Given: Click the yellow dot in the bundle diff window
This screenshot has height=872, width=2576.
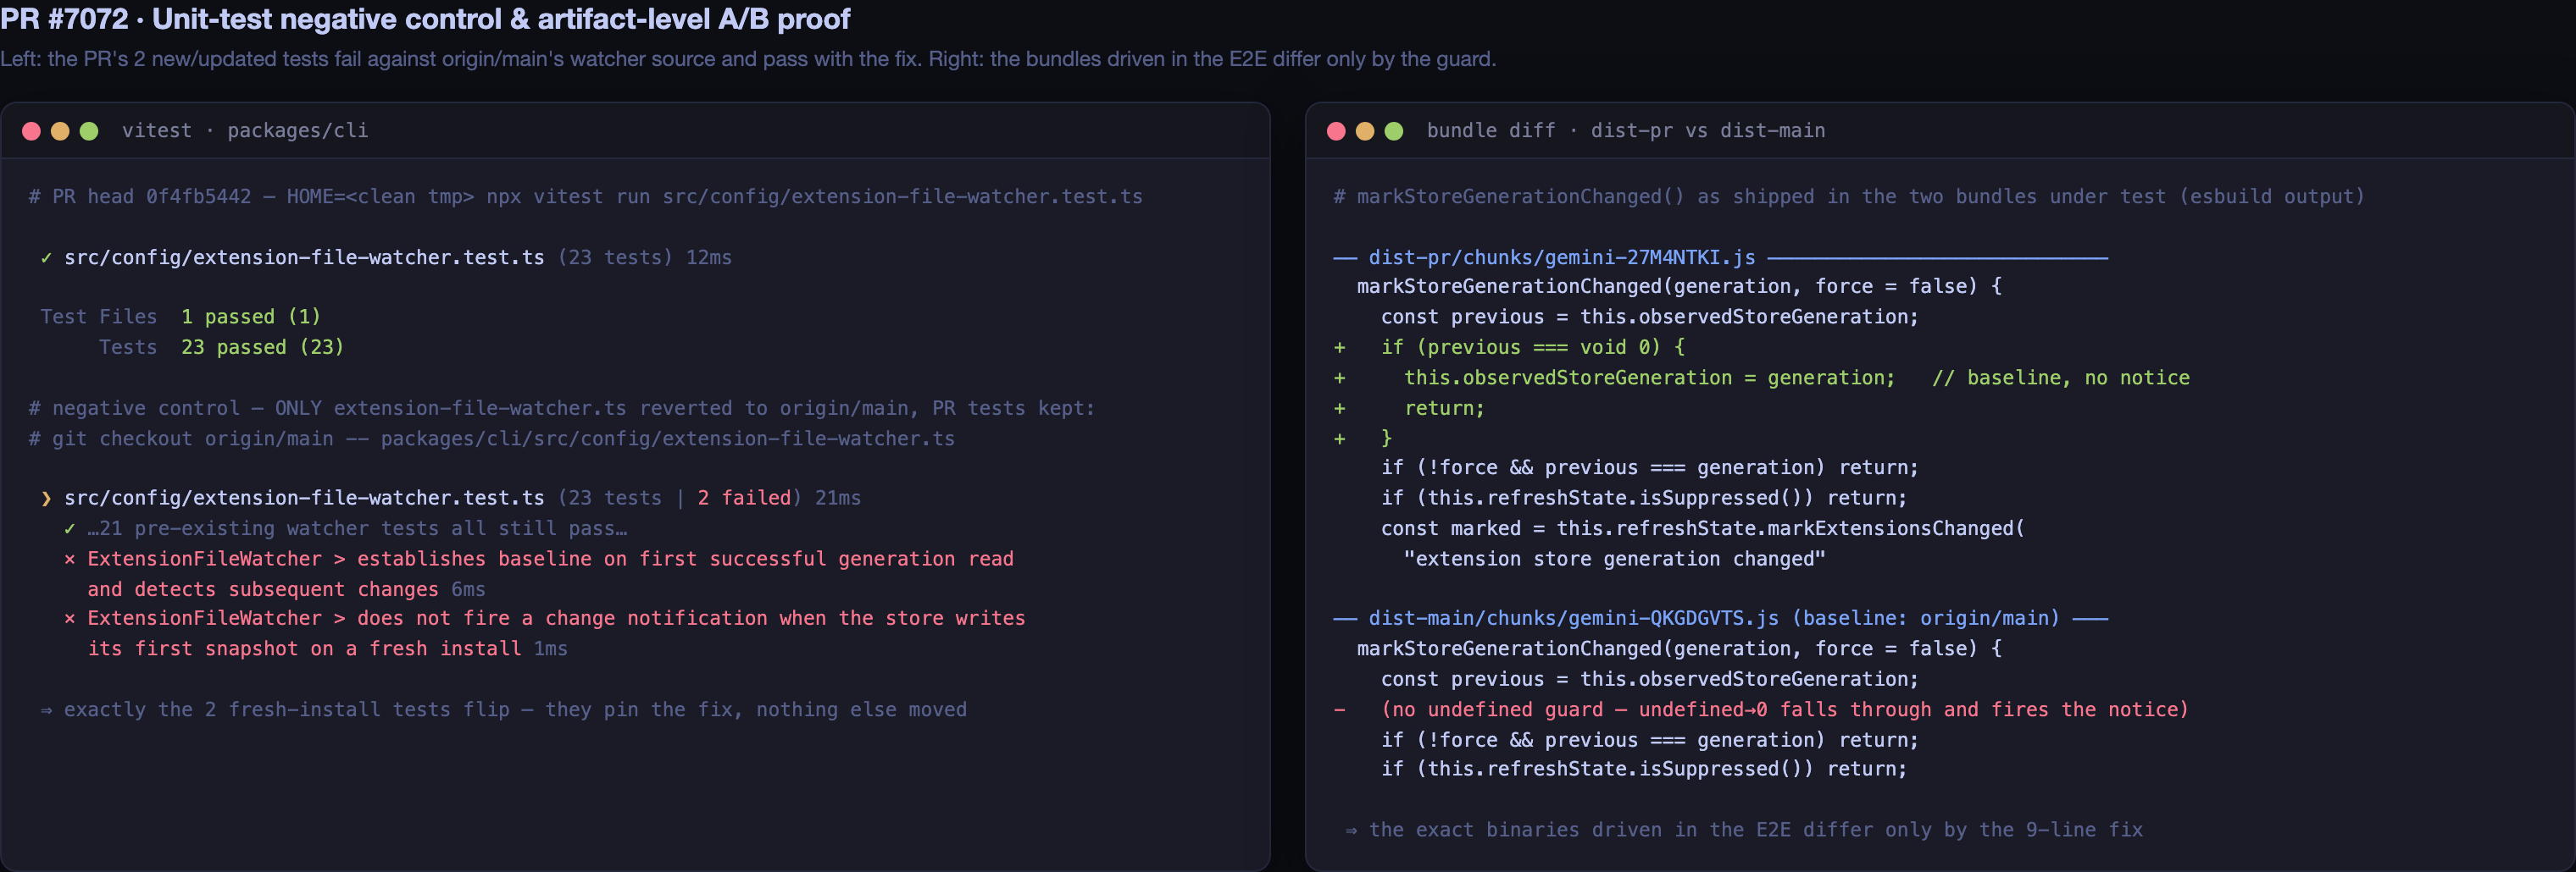Looking at the screenshot, I should point(1365,131).
